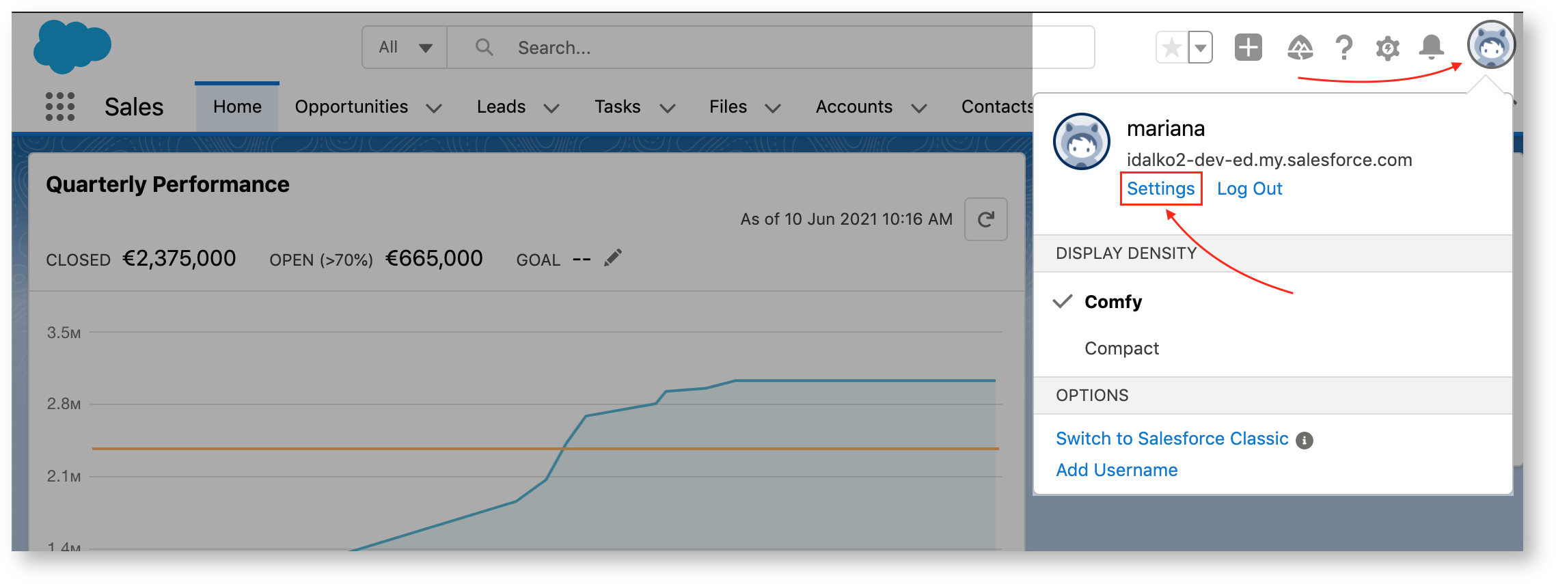Image resolution: width=1556 pixels, height=584 pixels.
Task: Refresh the Quarterly Performance chart
Action: coord(985,219)
